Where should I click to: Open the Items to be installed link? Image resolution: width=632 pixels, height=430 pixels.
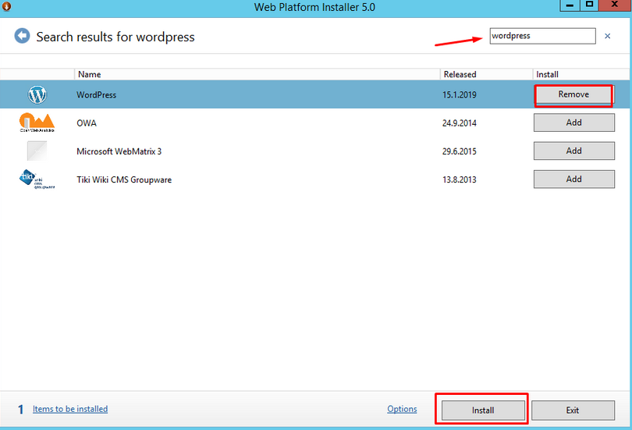(70, 409)
